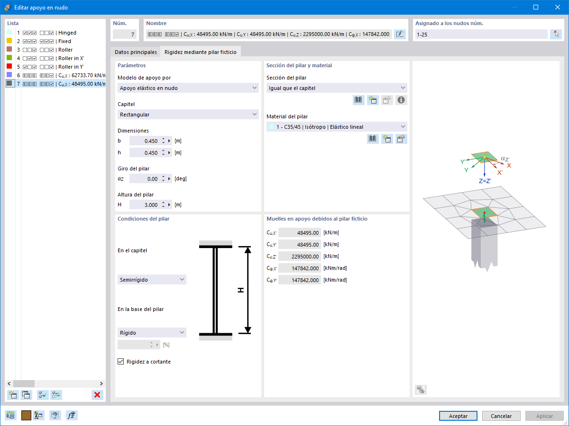
Task: Open the fx formula view icon
Action: click(72, 416)
